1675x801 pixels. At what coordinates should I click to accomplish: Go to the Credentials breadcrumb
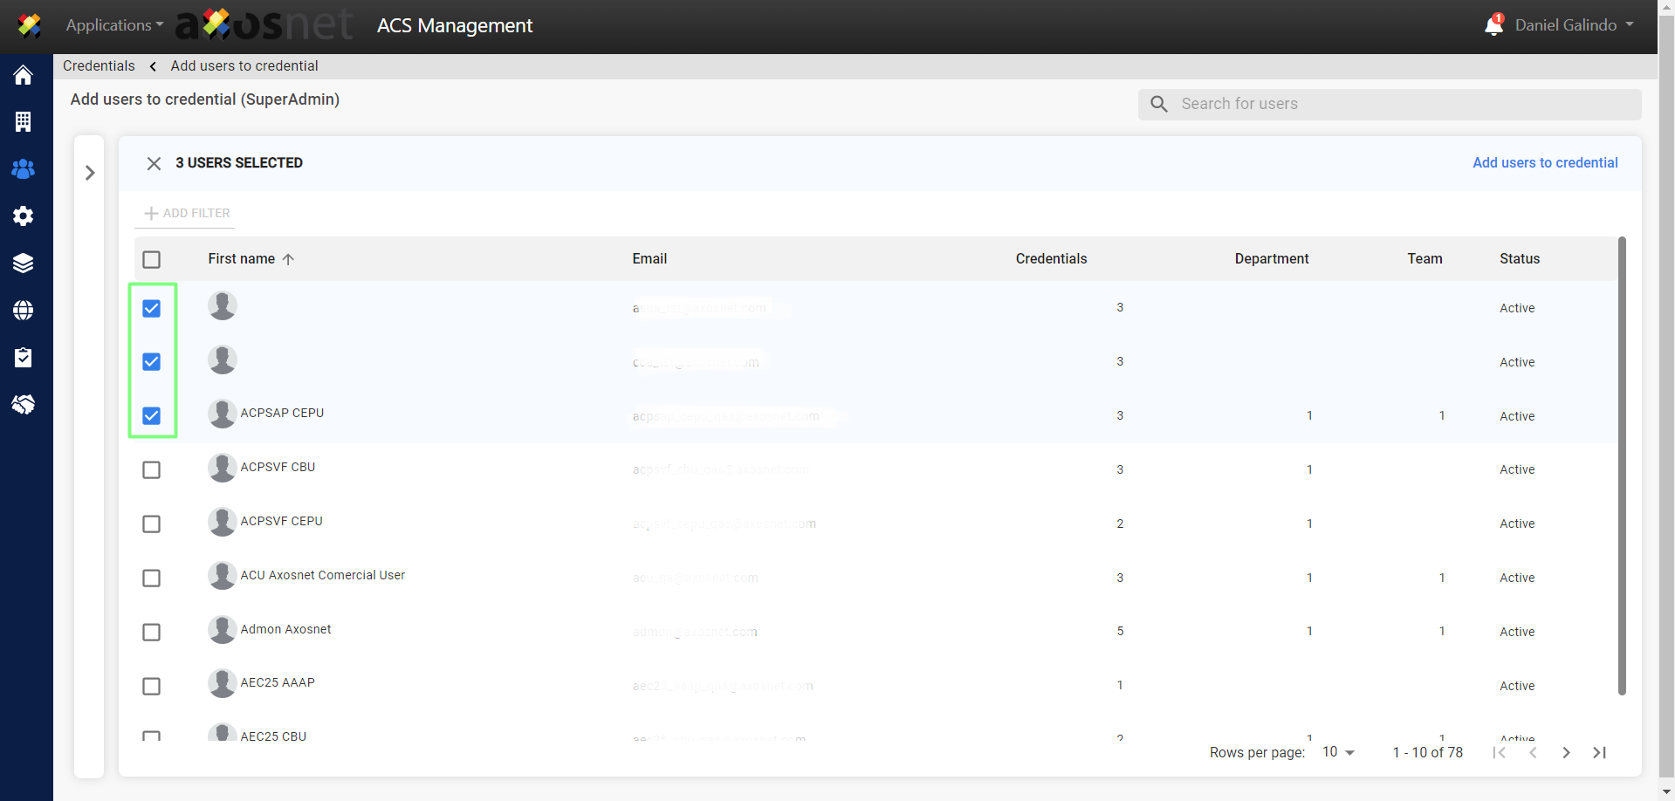tap(99, 66)
